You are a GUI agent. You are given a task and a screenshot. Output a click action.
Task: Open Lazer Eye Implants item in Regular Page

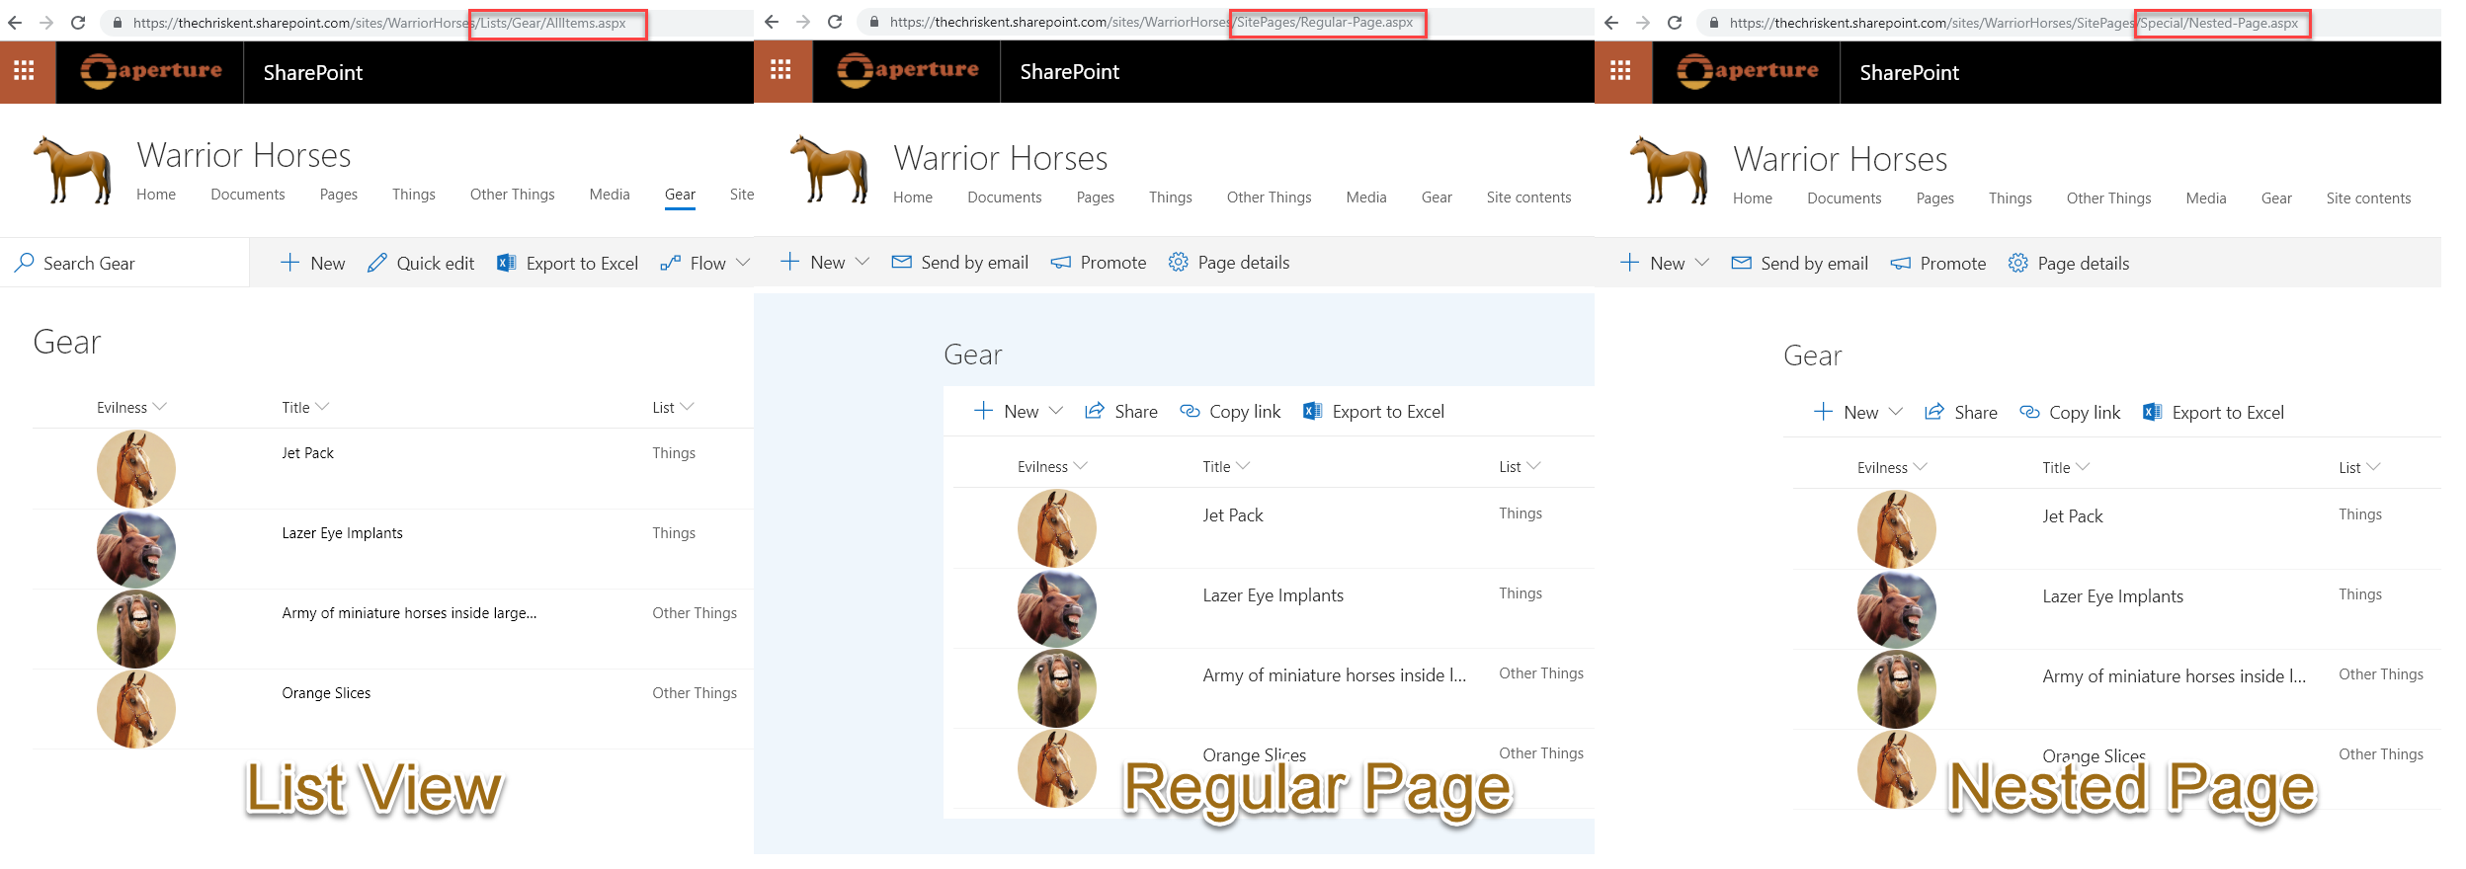coord(1273,595)
